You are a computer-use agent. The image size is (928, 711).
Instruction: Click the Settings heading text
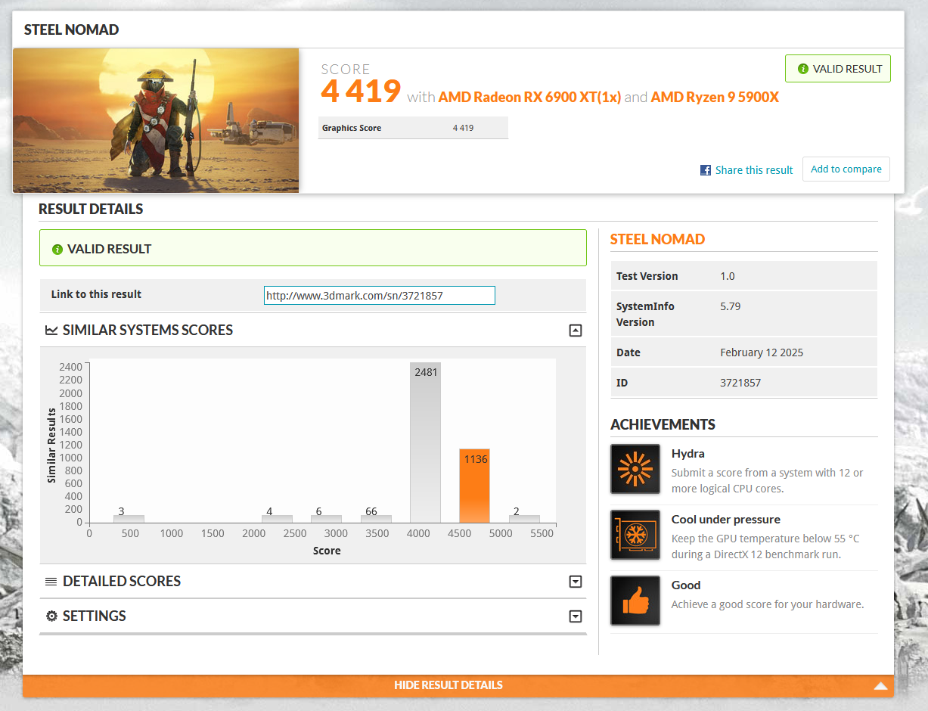coord(95,616)
